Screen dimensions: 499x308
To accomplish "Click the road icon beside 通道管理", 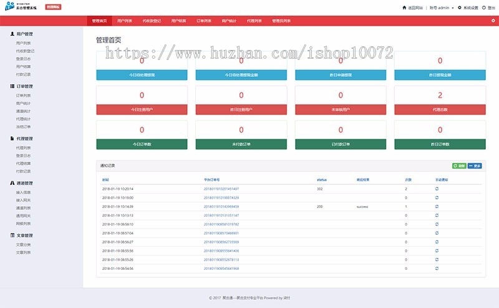I will click(x=12, y=183).
